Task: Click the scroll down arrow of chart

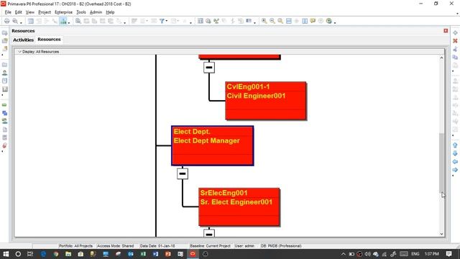Action: (441, 234)
